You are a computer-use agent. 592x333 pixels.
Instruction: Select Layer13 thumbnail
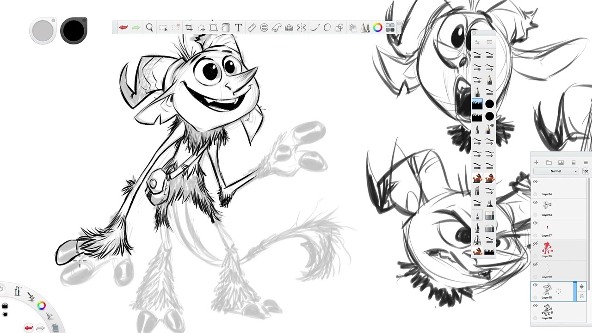[x=547, y=205]
